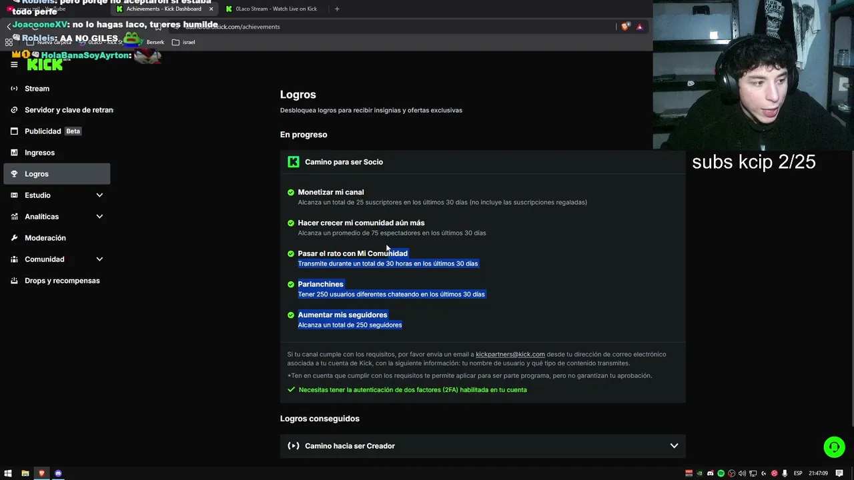Click the Kick logo beside Camino para ser Socio
This screenshot has height=480, width=854.
(x=294, y=162)
